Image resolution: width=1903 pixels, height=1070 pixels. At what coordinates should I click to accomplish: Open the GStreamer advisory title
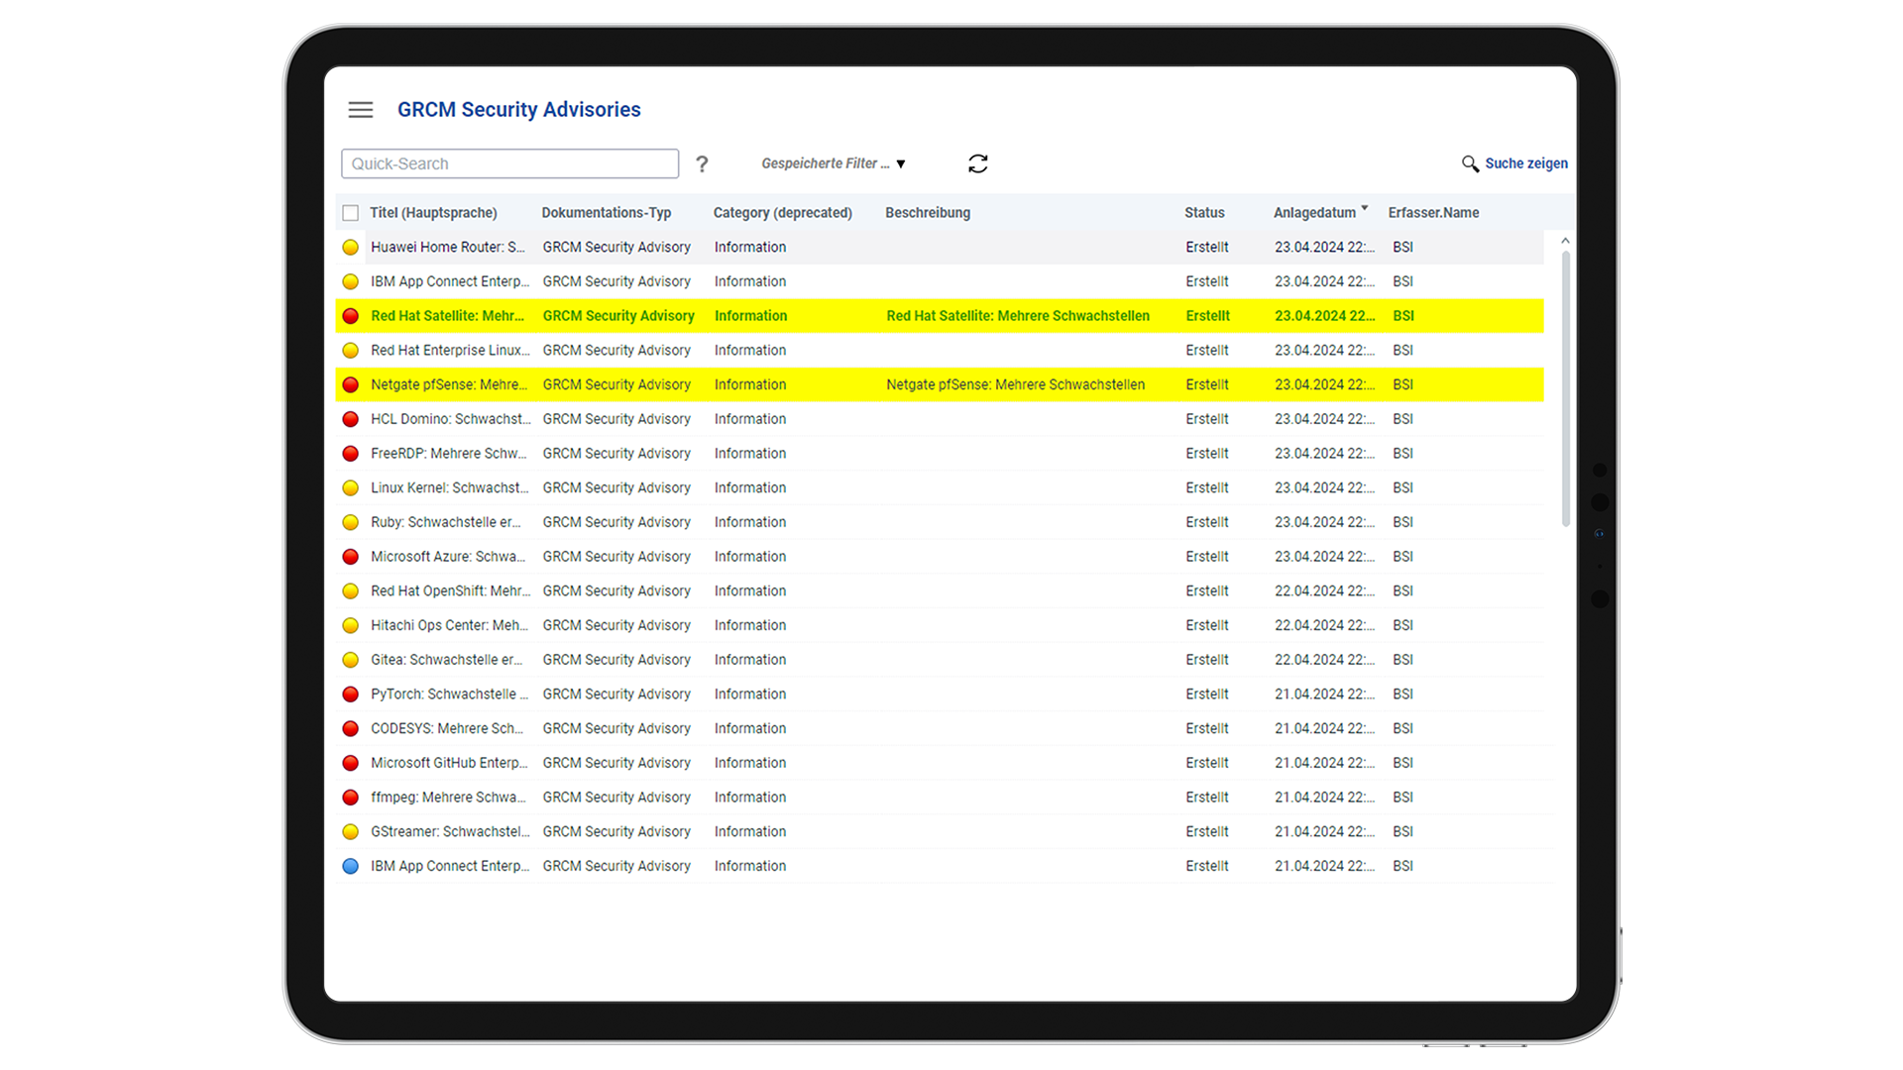click(450, 831)
